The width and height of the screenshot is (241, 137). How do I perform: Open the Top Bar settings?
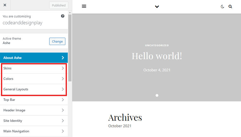tap(34, 100)
